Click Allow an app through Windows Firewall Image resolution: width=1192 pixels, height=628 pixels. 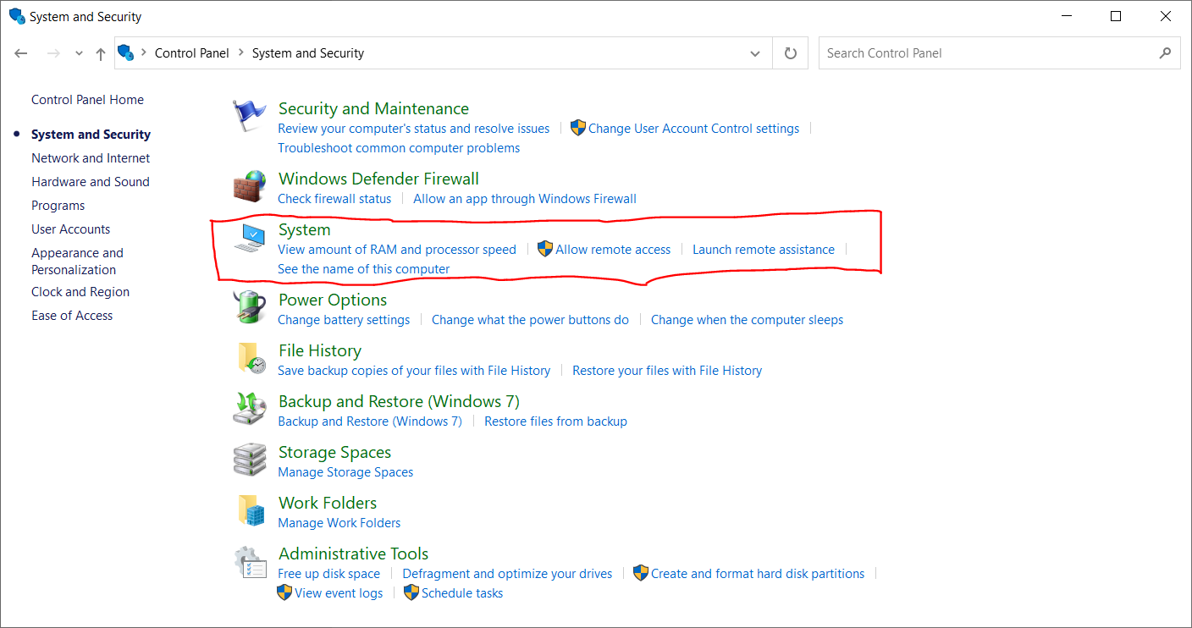point(525,199)
